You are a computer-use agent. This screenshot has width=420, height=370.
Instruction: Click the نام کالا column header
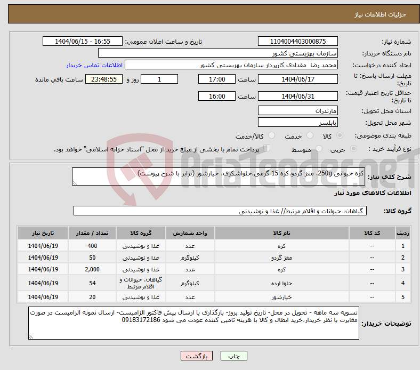(281, 234)
